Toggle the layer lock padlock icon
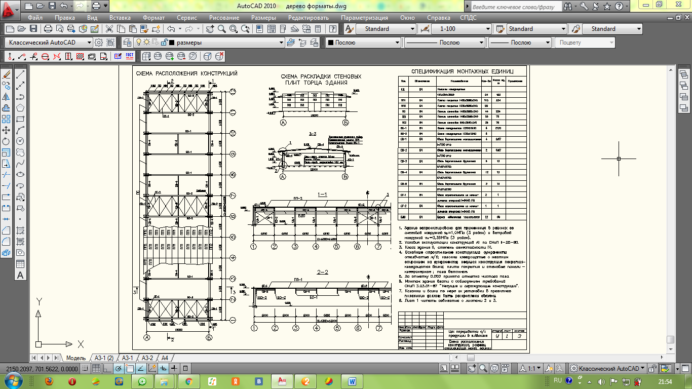The image size is (692, 389). click(x=164, y=43)
